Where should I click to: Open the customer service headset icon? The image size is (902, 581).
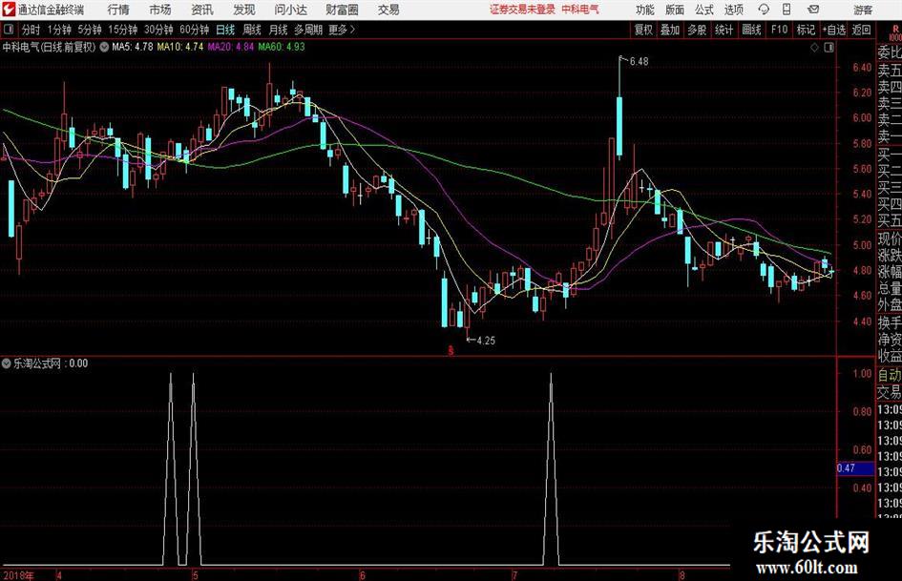click(x=764, y=10)
